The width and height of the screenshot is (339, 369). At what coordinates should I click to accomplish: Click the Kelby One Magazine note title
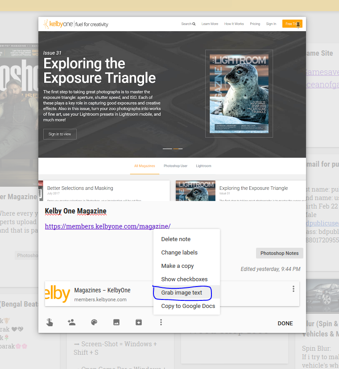76,211
